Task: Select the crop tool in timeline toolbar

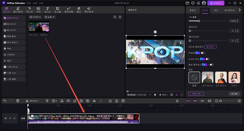Action: click(75, 101)
